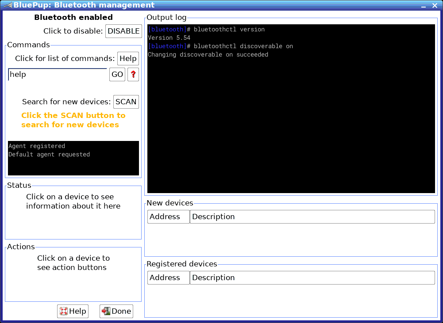This screenshot has height=323, width=443.
Task: Click the empty New devices list area
Action: tap(291, 239)
